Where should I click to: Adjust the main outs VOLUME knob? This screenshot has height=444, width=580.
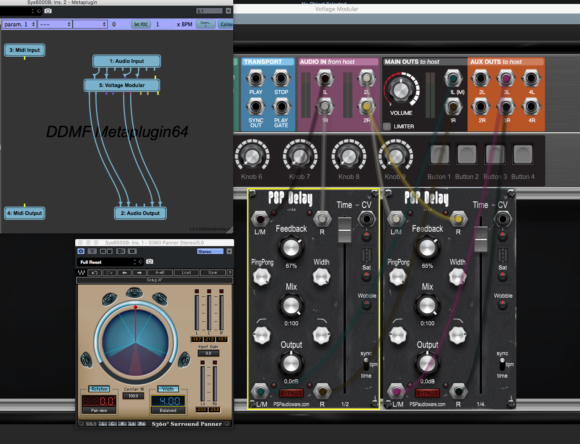401,90
